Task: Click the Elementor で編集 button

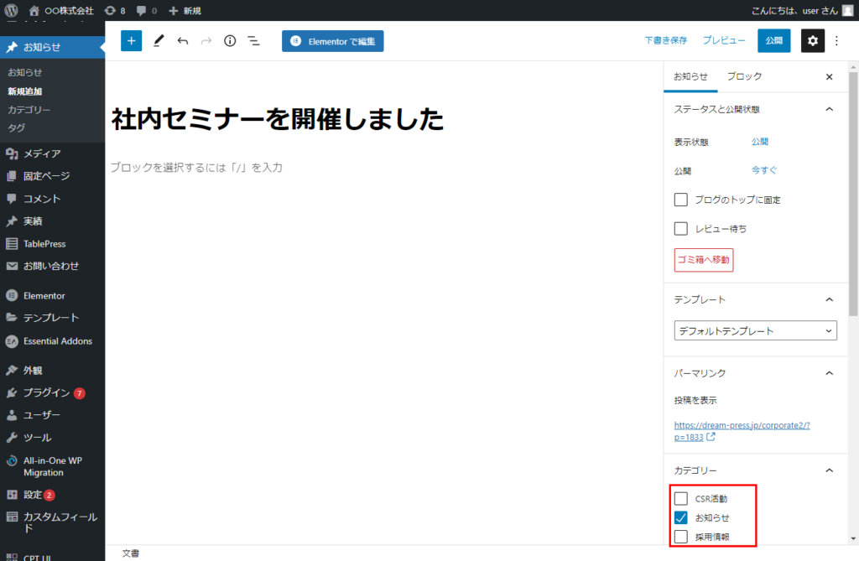Action: [332, 41]
